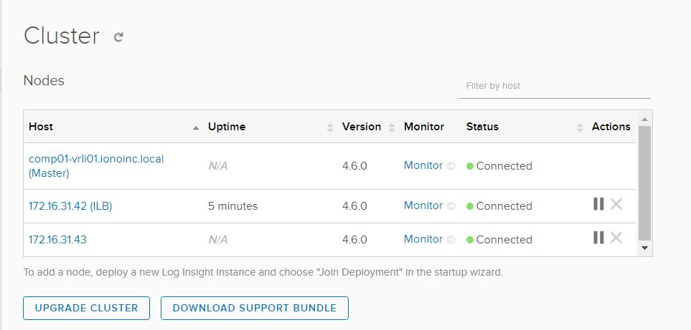The image size is (691, 330).
Task: Click the Monitor arrow icon for ILB node
Action: point(451,206)
